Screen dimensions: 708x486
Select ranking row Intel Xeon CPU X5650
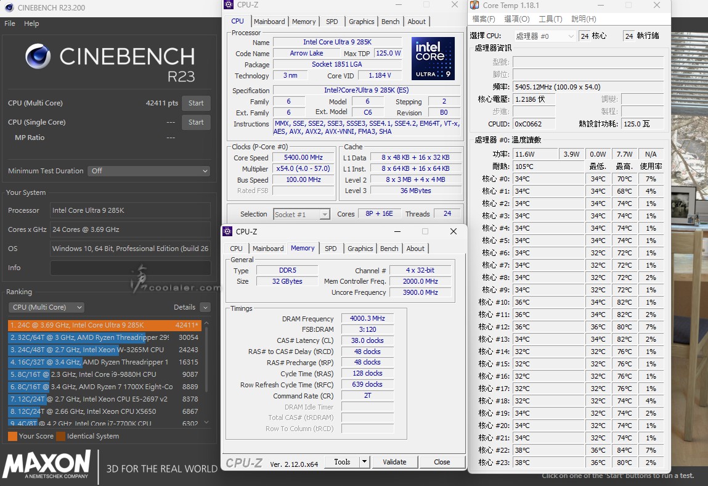pyautogui.click(x=105, y=411)
